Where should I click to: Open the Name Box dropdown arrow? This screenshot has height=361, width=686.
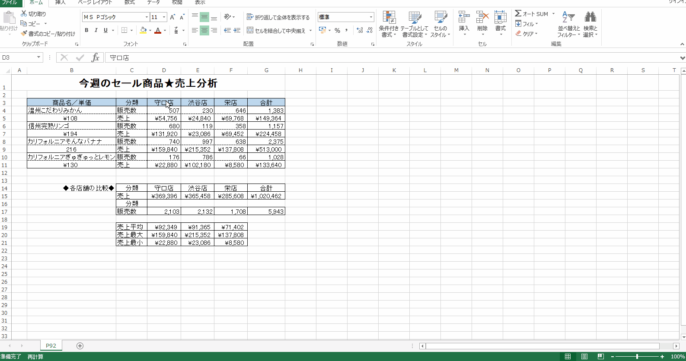38,57
